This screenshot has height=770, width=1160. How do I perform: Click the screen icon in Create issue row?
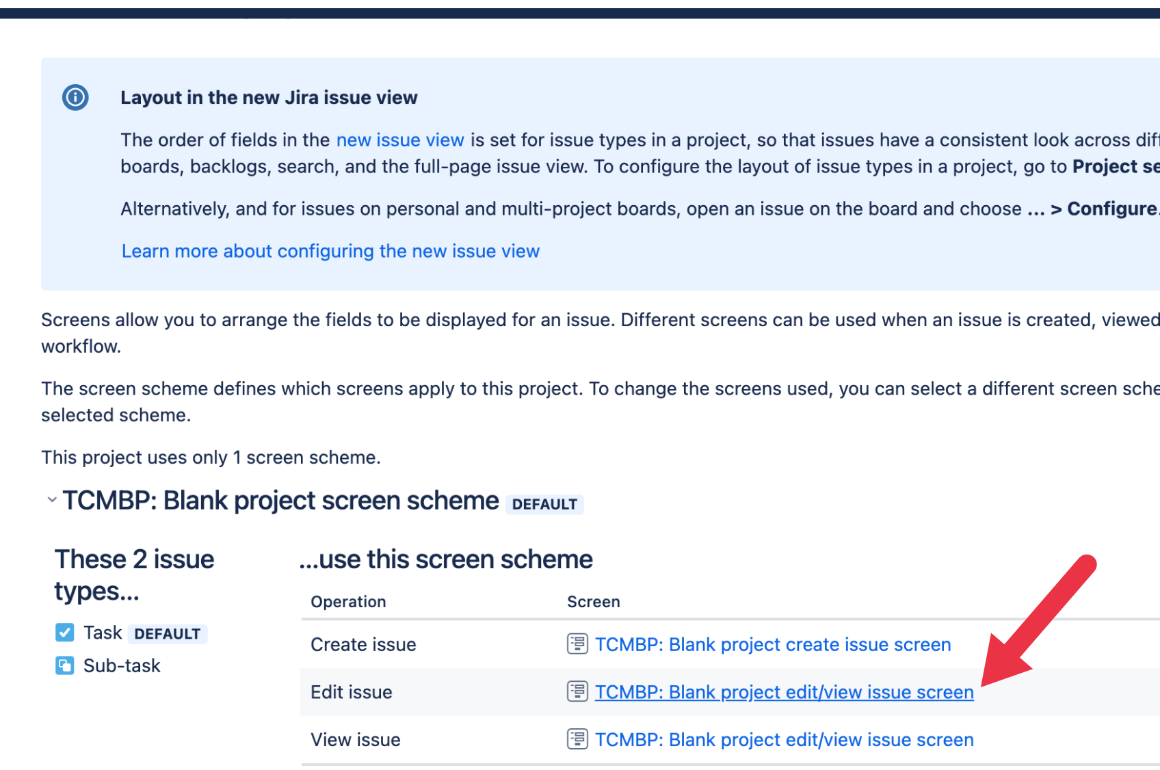coord(577,644)
